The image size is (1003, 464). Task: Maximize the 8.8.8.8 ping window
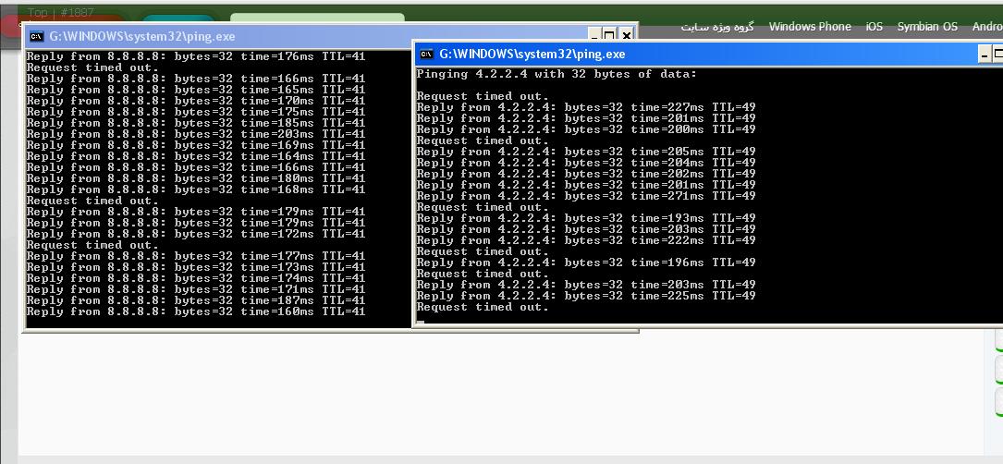coord(609,36)
